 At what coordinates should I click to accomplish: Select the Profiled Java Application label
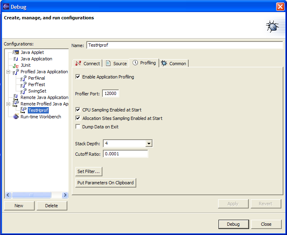point(44,72)
